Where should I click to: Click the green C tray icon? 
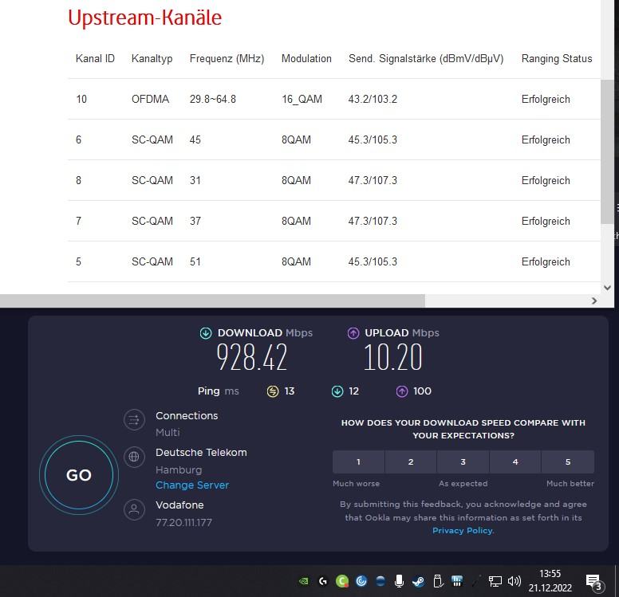coord(342,581)
